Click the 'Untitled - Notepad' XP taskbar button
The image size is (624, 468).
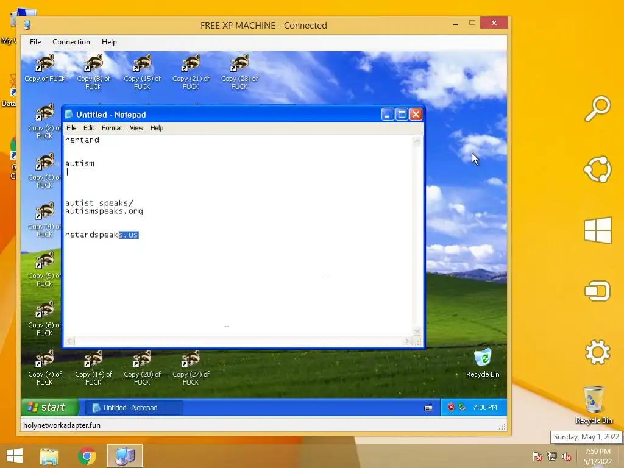point(133,408)
